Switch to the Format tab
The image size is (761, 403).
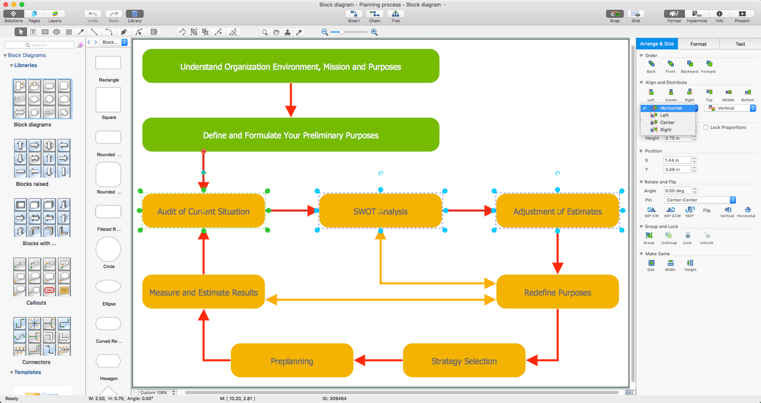click(699, 43)
